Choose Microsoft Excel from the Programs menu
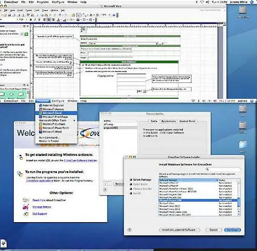This screenshot has height=251, width=257. (x=56, y=113)
